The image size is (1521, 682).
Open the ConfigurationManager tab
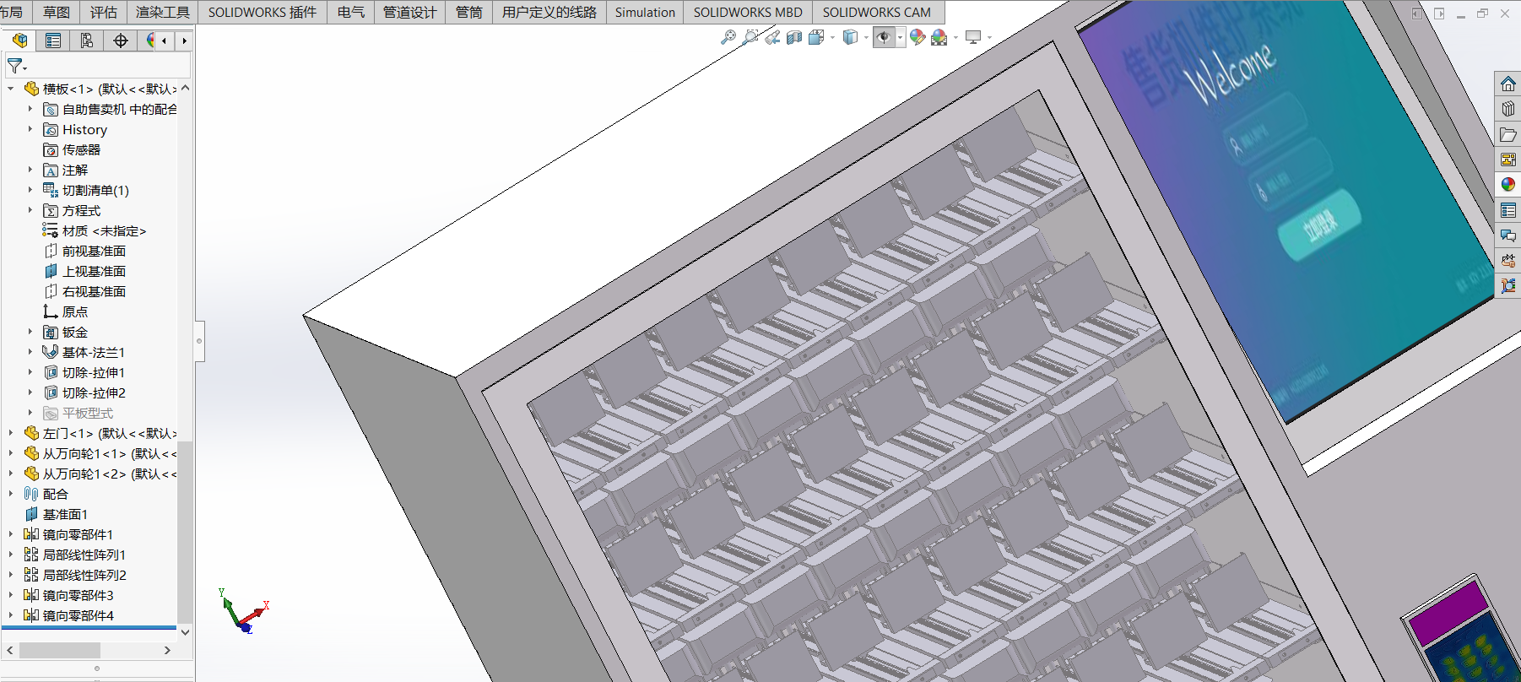(x=87, y=41)
